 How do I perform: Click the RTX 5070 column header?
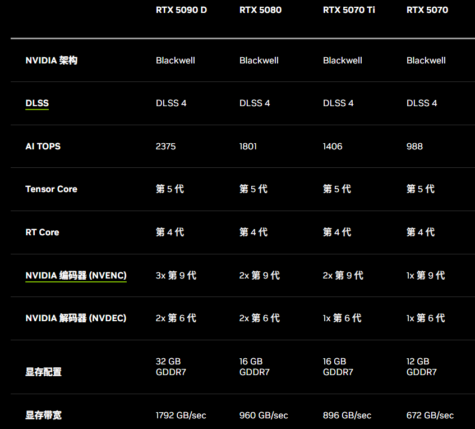click(x=426, y=10)
